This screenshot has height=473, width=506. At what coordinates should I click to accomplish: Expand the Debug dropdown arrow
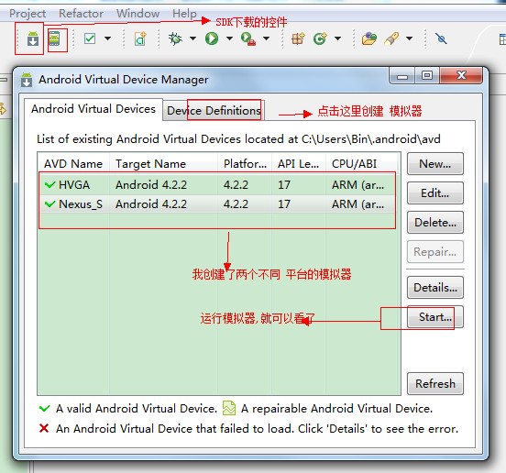point(193,38)
